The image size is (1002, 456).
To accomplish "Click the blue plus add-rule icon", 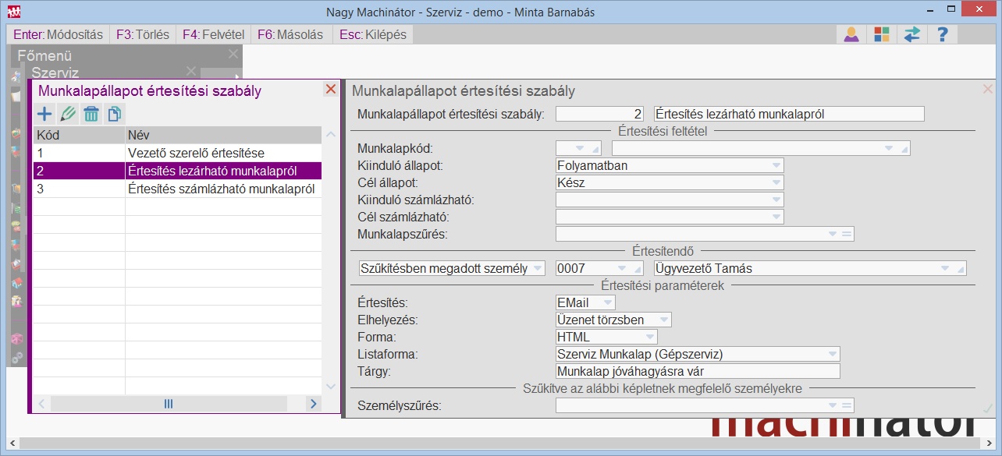I will click(x=45, y=114).
